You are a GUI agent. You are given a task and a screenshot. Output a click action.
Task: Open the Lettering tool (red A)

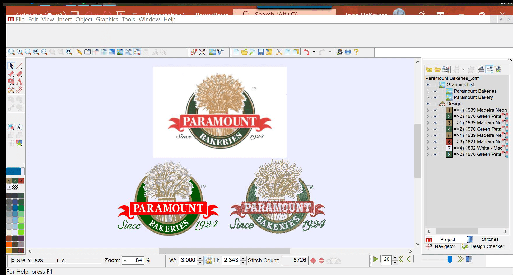19,82
